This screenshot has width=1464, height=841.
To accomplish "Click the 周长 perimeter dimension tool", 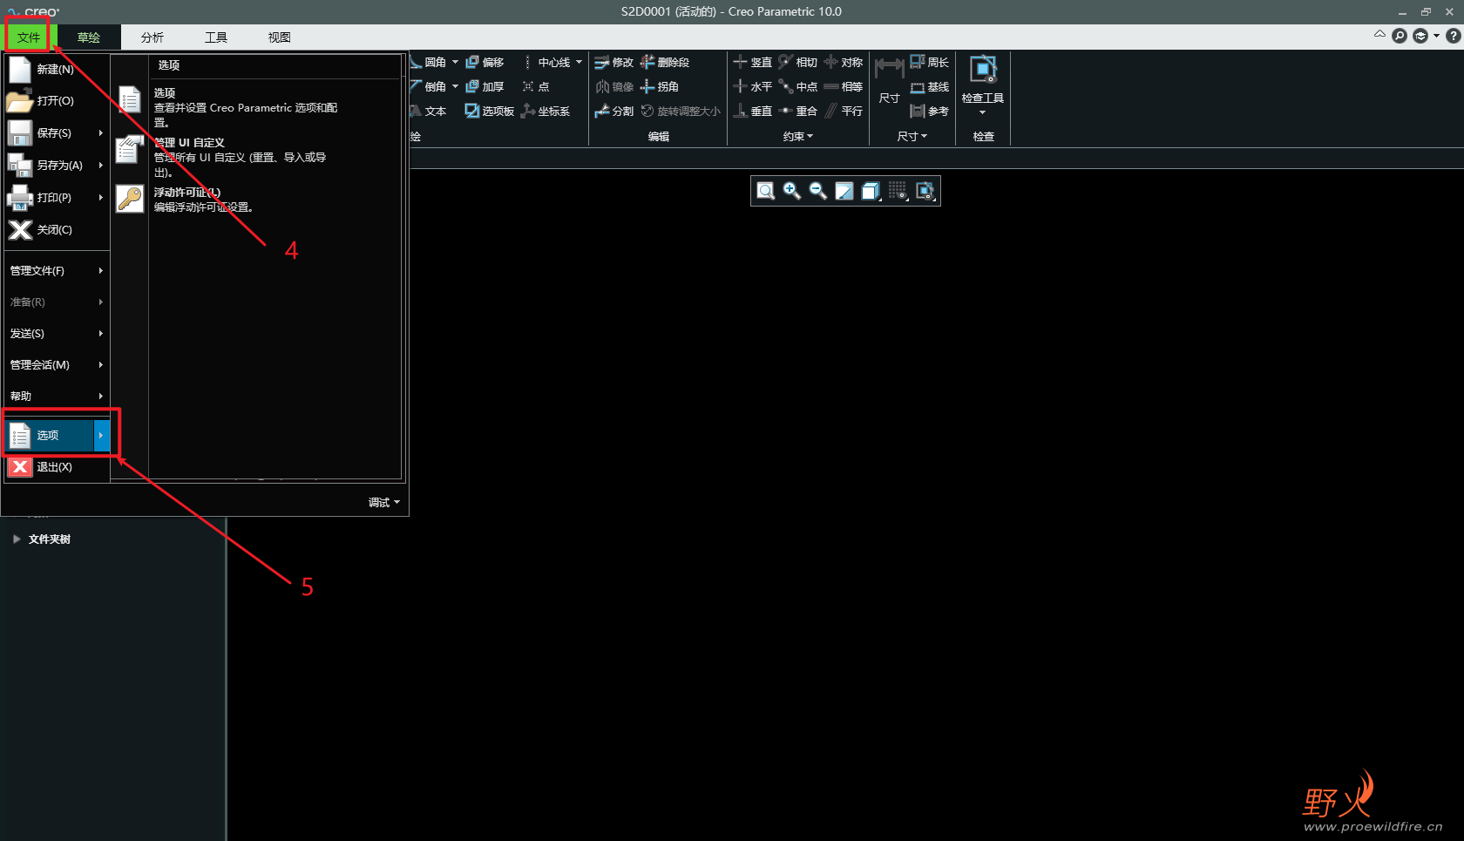I will 930,63.
